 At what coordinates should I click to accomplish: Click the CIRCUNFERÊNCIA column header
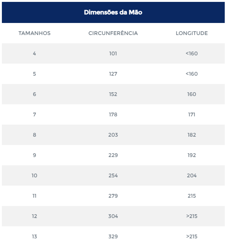pyautogui.click(x=113, y=33)
